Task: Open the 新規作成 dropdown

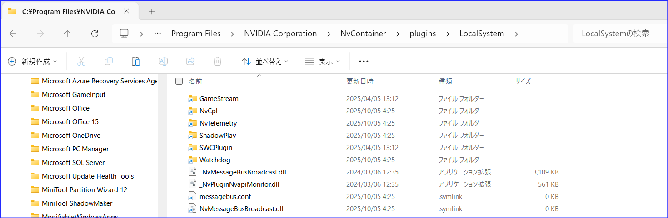Action: coord(33,62)
